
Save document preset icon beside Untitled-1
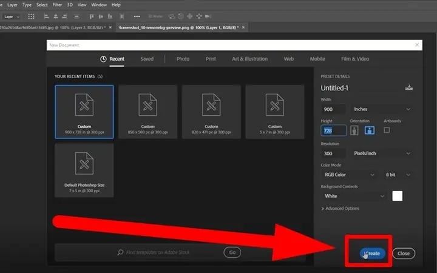(408, 87)
